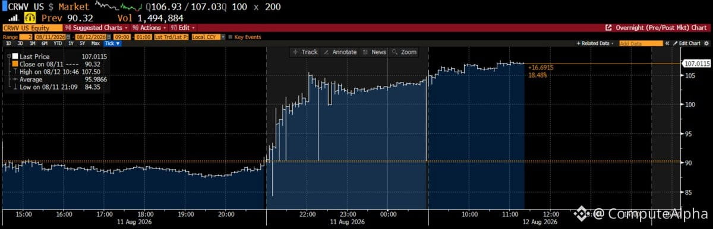The width and height of the screenshot is (713, 229).
Task: Click the 09:00 start time field
Action: pos(122,37)
